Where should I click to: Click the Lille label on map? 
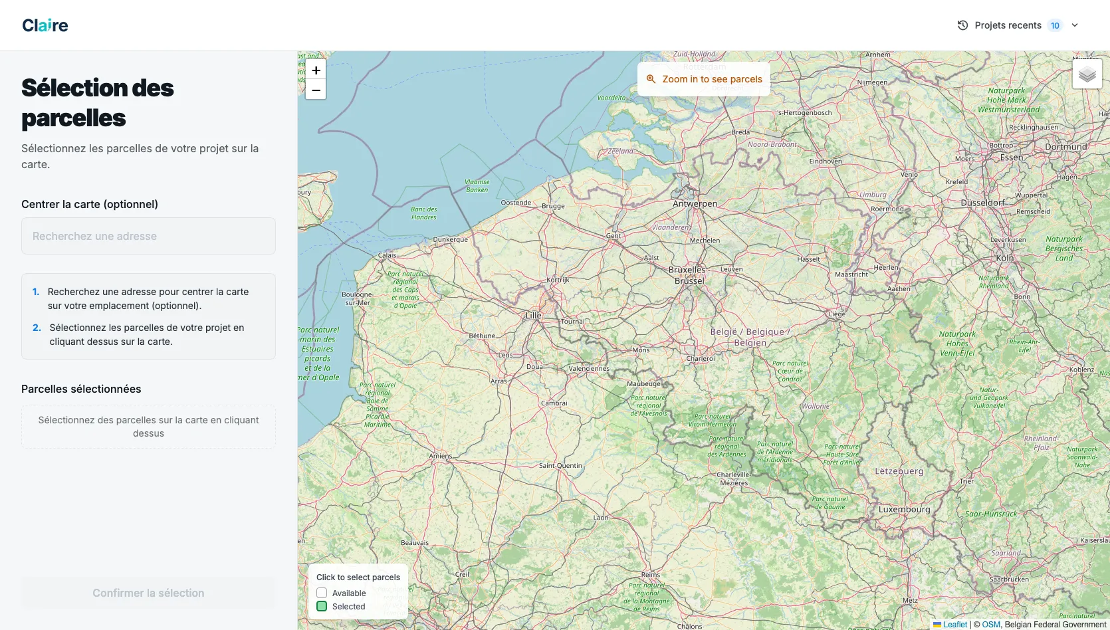click(x=534, y=315)
